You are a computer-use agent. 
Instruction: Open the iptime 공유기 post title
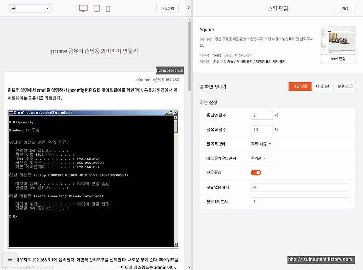[94, 51]
